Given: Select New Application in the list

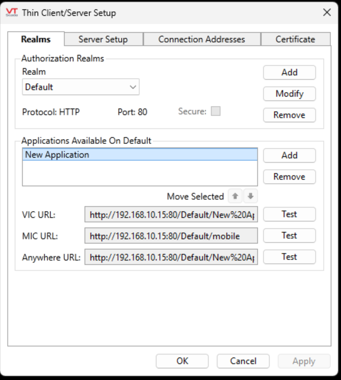Looking at the screenshot, I should point(140,155).
